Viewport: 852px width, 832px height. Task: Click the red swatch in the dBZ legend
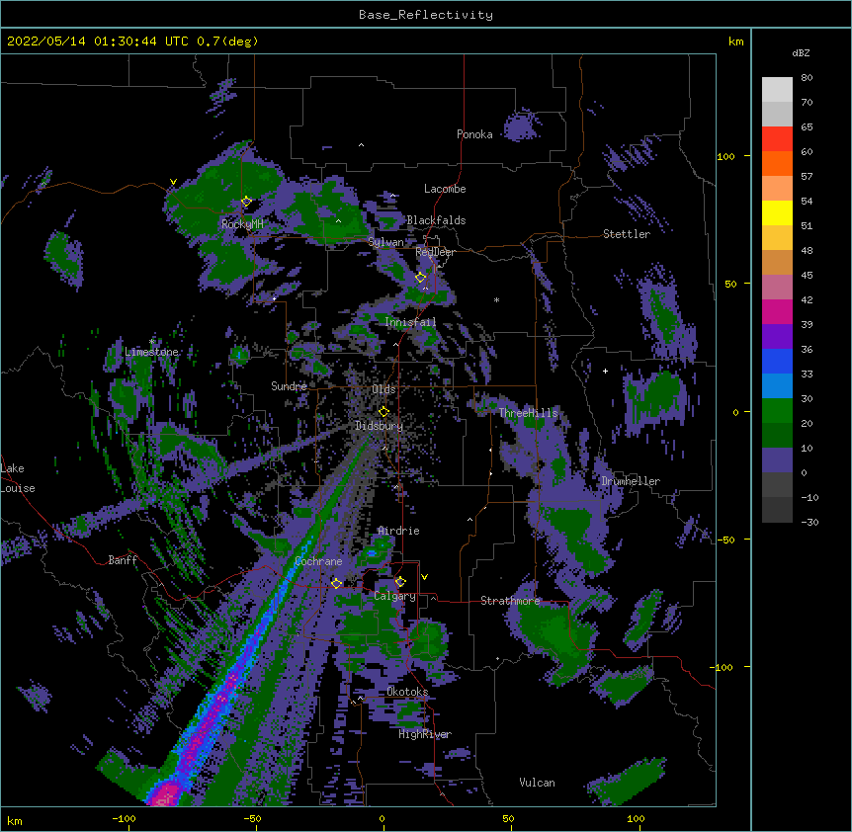(x=777, y=138)
